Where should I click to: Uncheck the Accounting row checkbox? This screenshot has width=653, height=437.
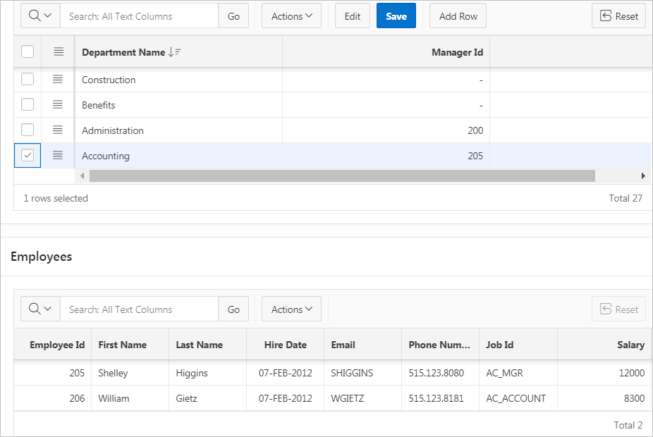28,156
